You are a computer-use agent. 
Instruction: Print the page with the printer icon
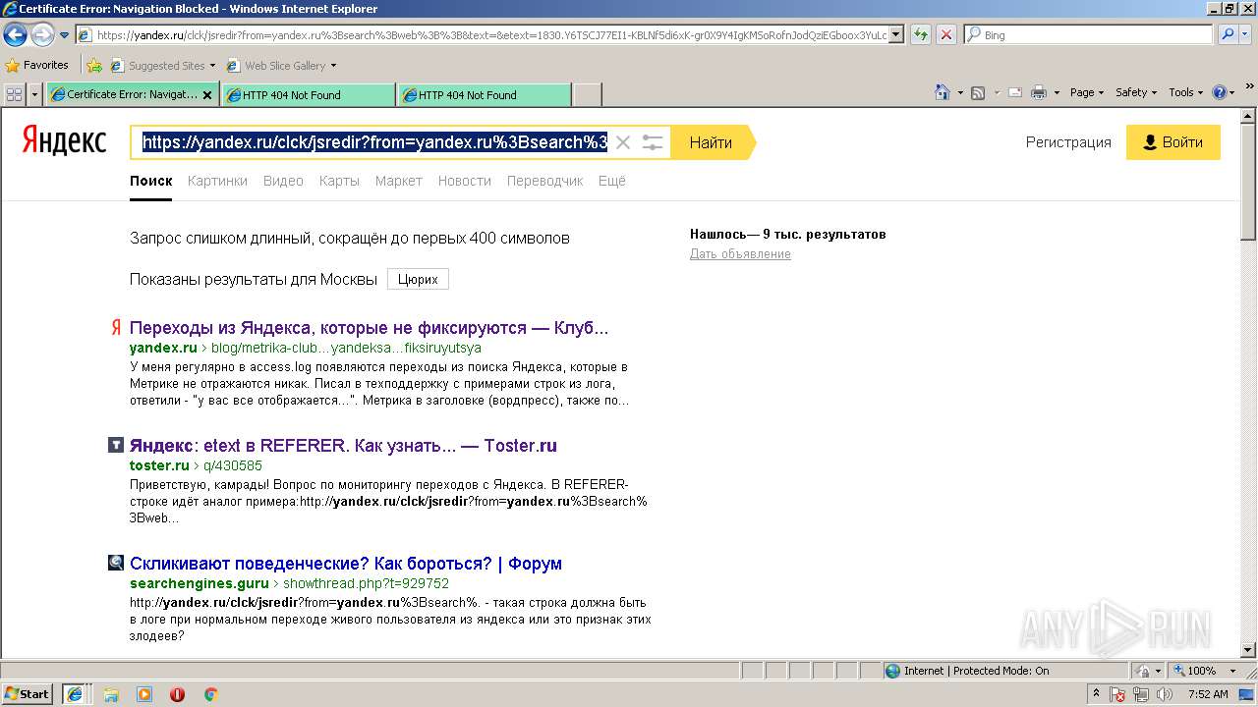point(1039,92)
